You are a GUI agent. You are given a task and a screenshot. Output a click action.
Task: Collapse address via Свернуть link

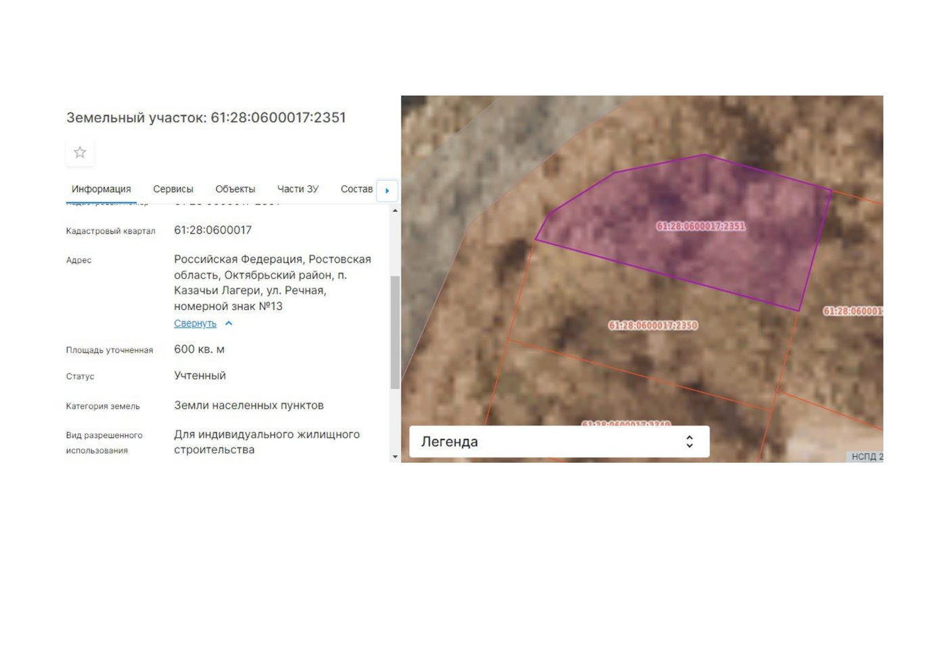[195, 323]
